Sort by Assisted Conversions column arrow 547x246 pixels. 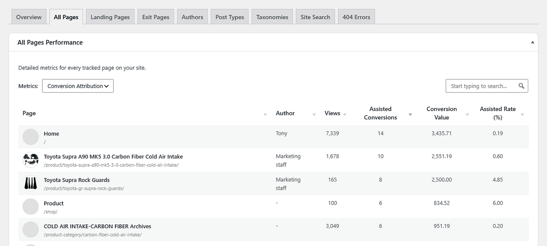pos(410,115)
